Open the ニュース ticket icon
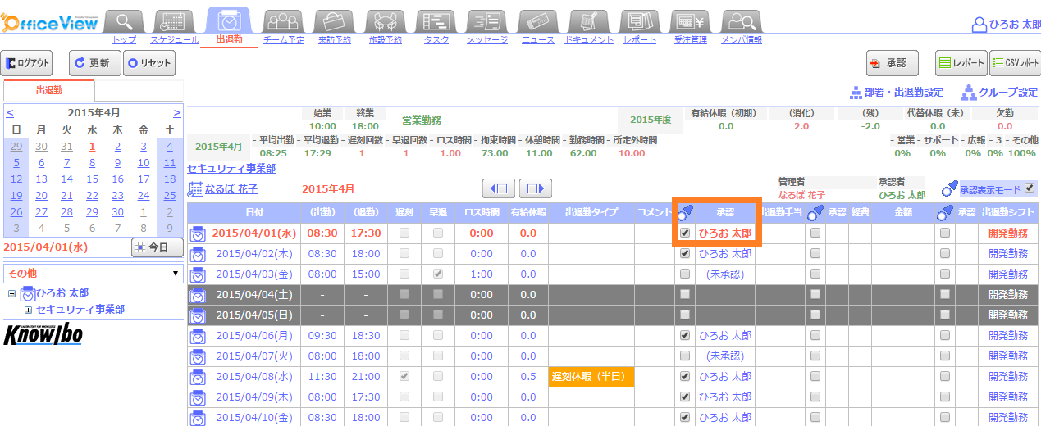 point(537,20)
